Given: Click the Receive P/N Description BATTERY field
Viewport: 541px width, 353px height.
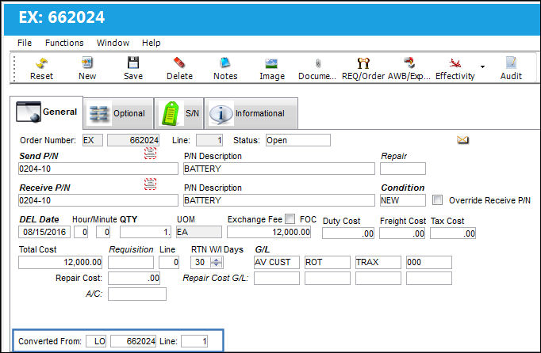Looking at the screenshot, I should coord(278,200).
